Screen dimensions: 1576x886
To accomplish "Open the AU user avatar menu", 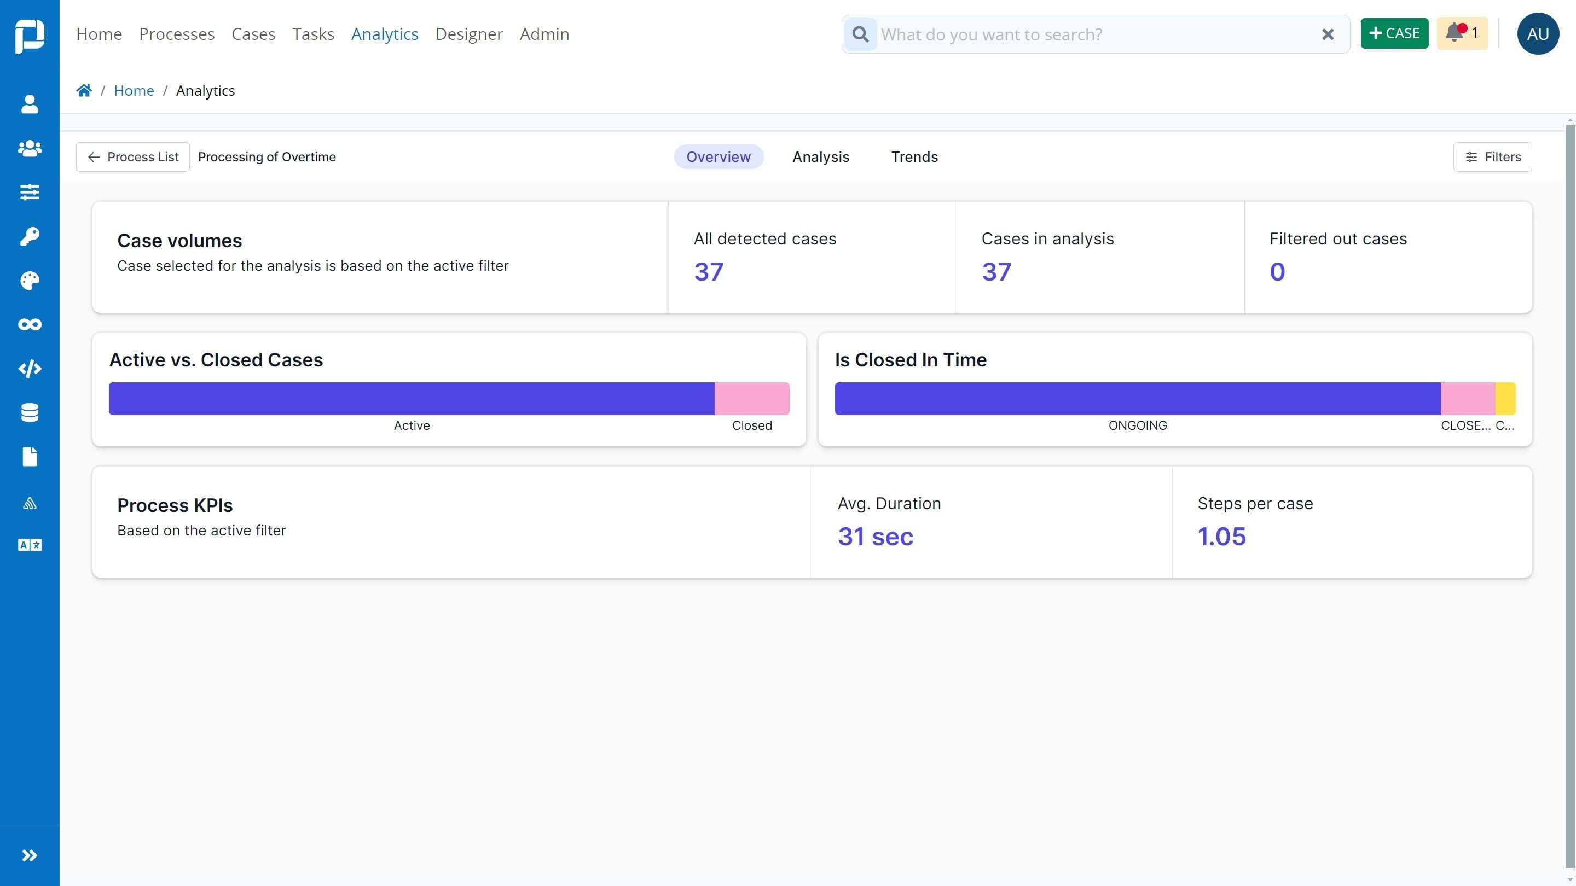I will point(1538,33).
